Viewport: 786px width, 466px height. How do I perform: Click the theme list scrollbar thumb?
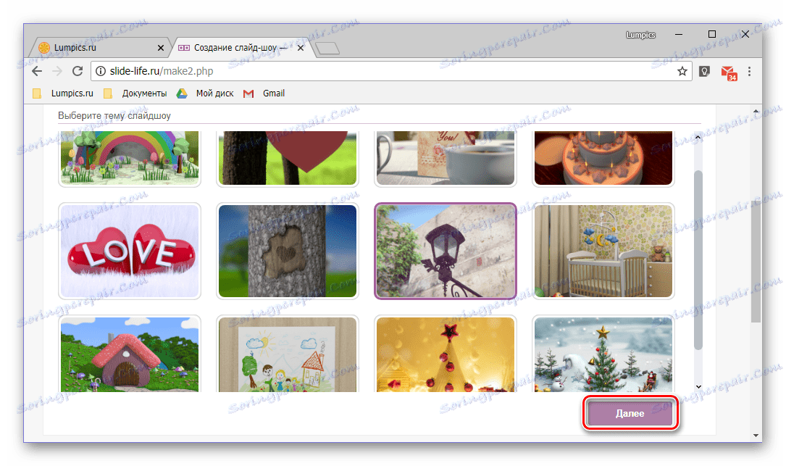pos(698,260)
